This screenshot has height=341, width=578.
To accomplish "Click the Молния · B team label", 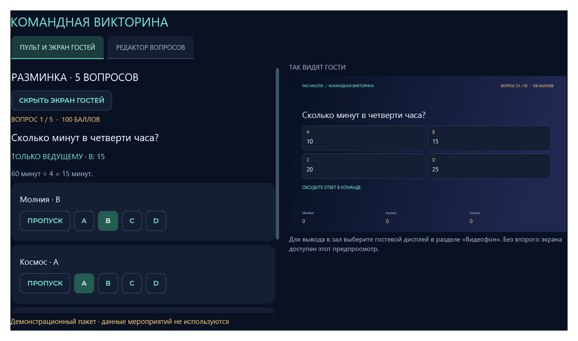I will coord(40,199).
